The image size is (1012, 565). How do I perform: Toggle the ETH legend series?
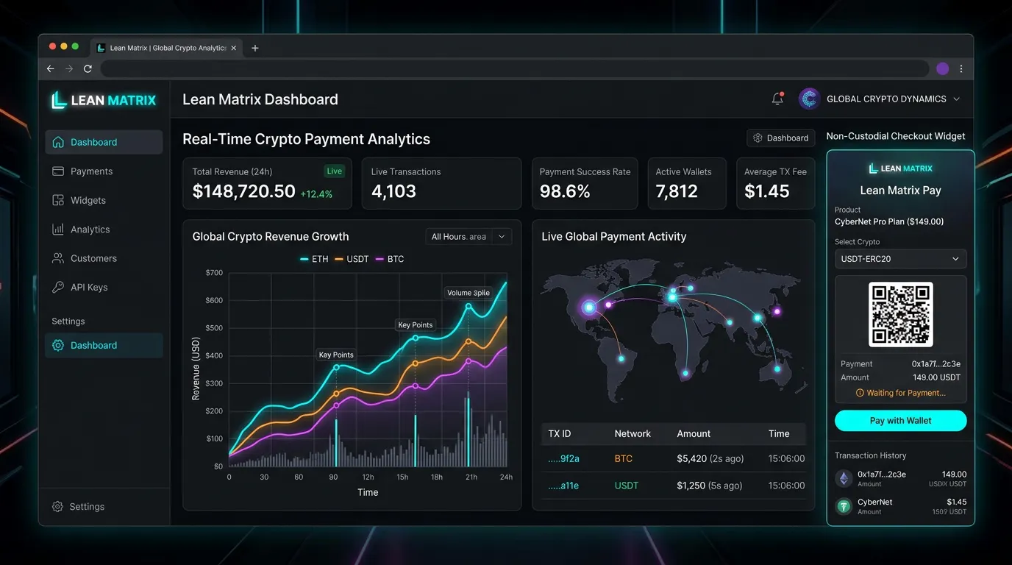(314, 259)
